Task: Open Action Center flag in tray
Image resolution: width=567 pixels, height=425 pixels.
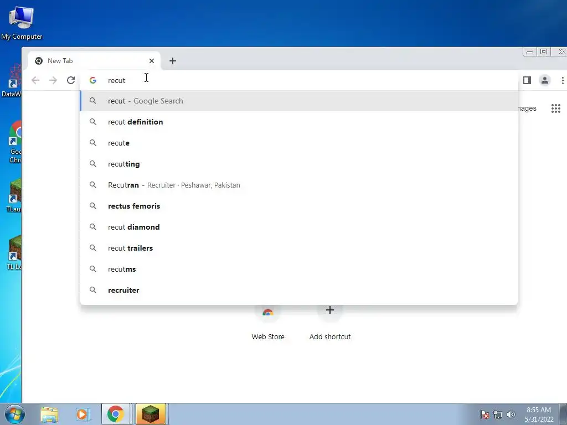Action: [484, 414]
